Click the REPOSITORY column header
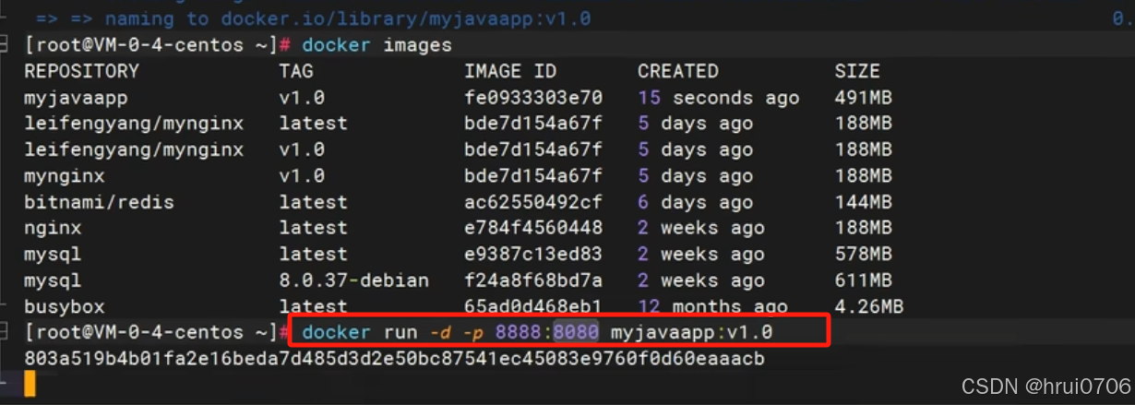Image resolution: width=1135 pixels, height=405 pixels. pyautogui.click(x=81, y=71)
